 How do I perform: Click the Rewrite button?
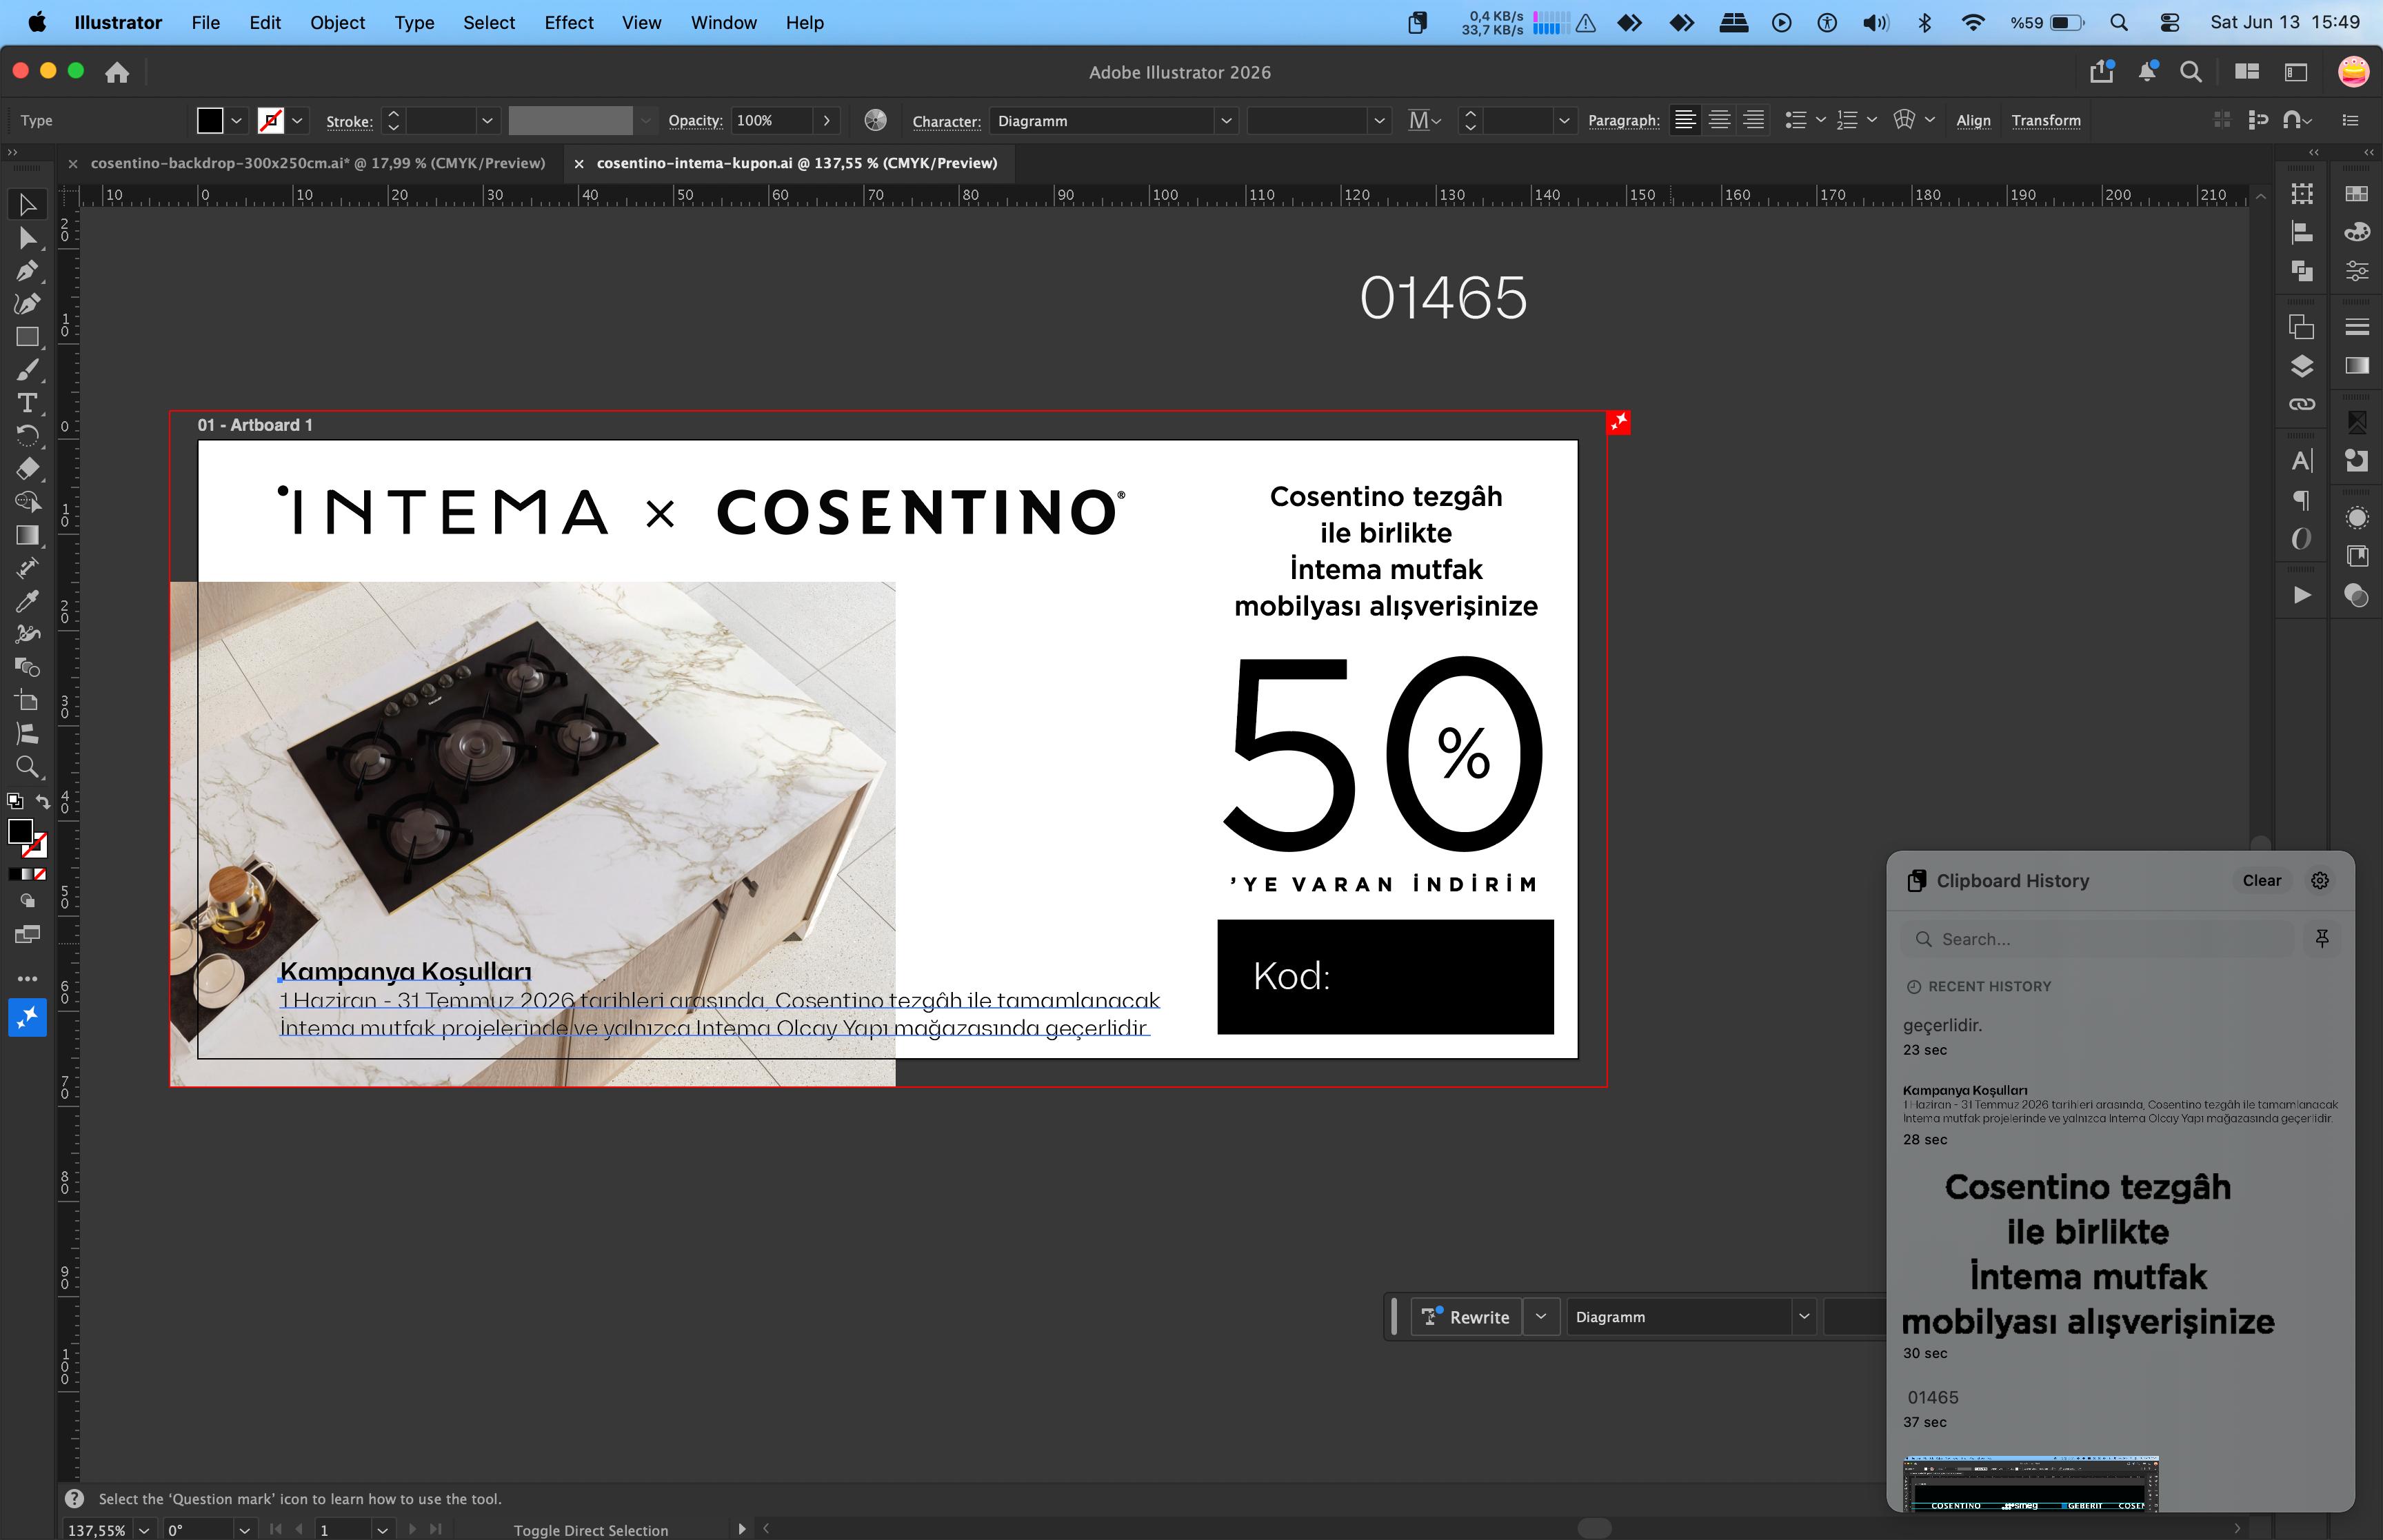pos(1466,1316)
